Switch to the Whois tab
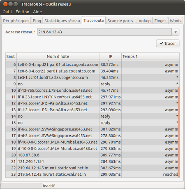Image resolution: width=185 pixels, height=189 pixels. point(176,21)
